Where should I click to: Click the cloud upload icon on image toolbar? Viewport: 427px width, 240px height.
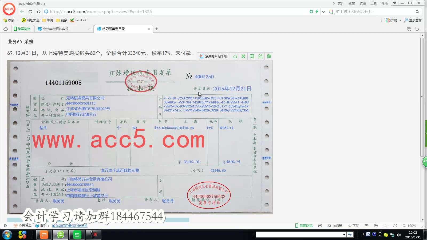click(235, 56)
